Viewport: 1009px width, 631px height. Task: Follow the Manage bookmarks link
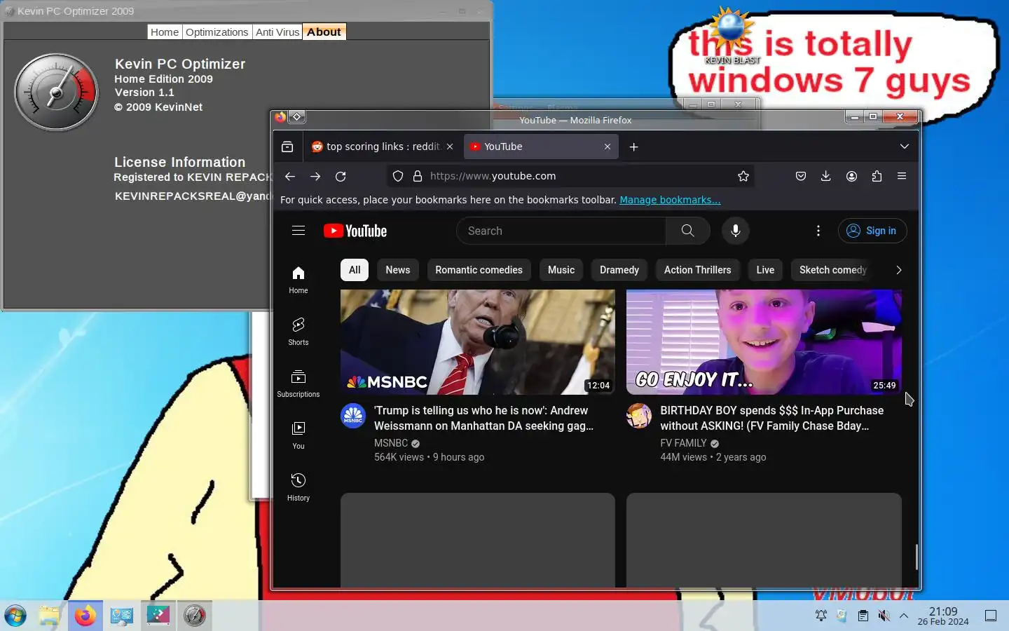click(670, 200)
